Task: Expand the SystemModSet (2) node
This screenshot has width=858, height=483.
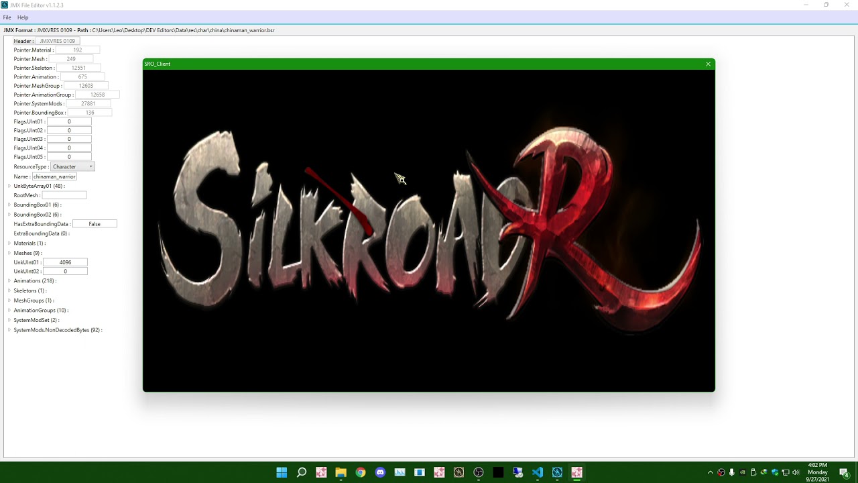Action: (x=9, y=320)
